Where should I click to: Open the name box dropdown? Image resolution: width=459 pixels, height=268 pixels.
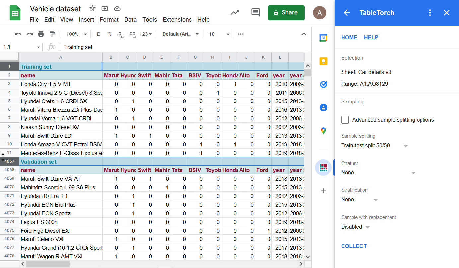click(x=38, y=47)
